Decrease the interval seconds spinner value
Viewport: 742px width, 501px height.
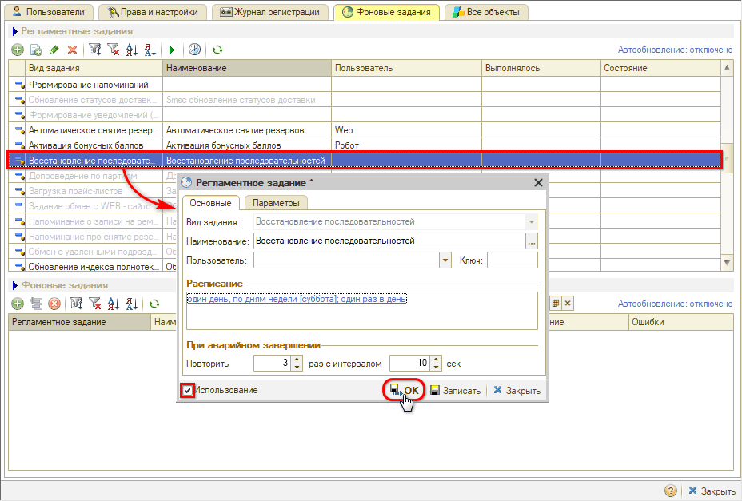click(435, 368)
